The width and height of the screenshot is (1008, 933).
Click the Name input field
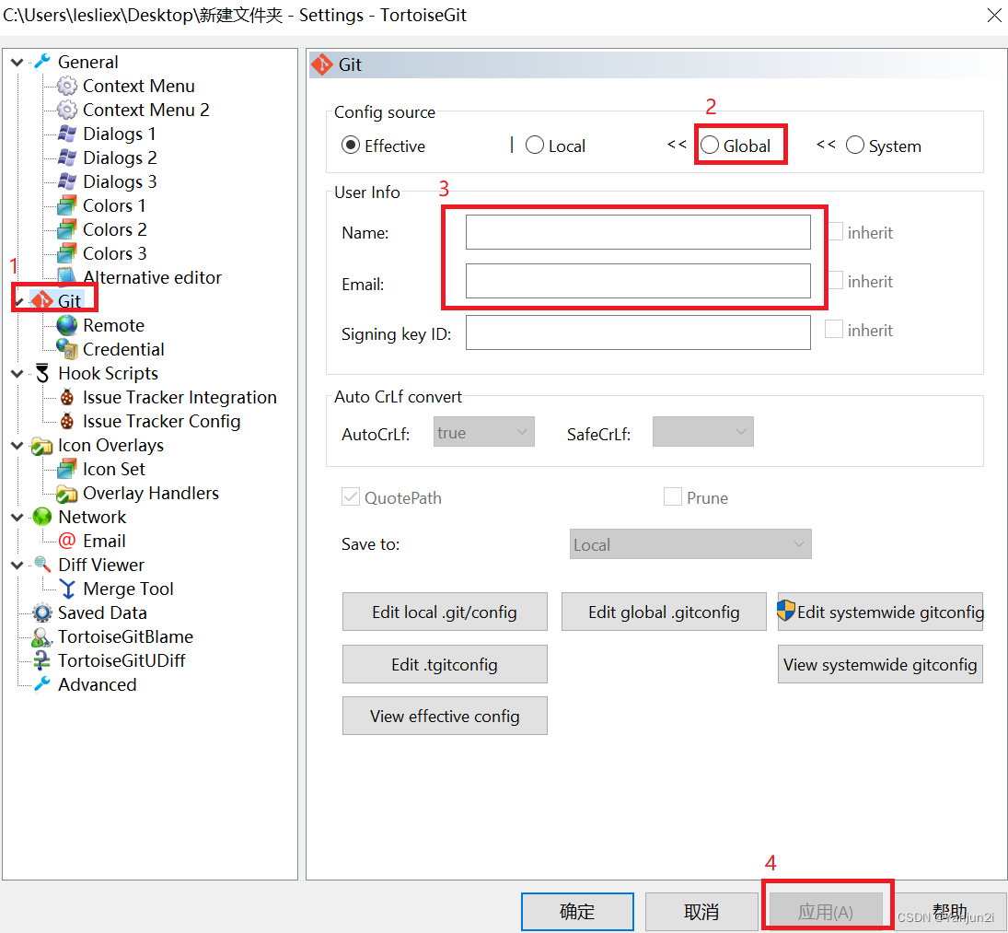click(x=638, y=231)
